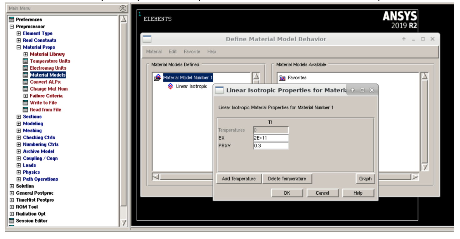The width and height of the screenshot is (460, 239).
Task: Click the EX value input field
Action: (x=271, y=138)
